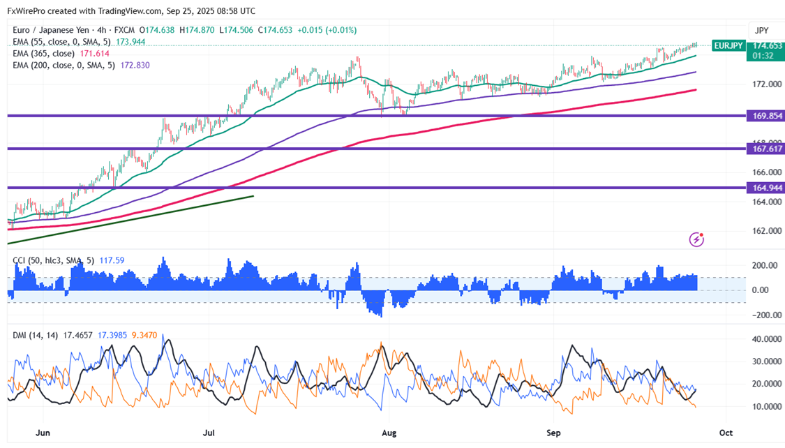The height and width of the screenshot is (448, 785).
Task: Click the 17.3985 blue DMI value
Action: (x=112, y=335)
